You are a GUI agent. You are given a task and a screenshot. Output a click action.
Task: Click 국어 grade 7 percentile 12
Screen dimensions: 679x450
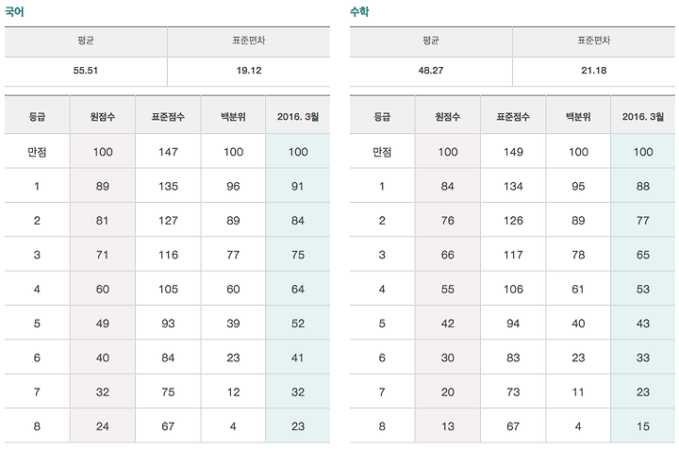pyautogui.click(x=233, y=392)
